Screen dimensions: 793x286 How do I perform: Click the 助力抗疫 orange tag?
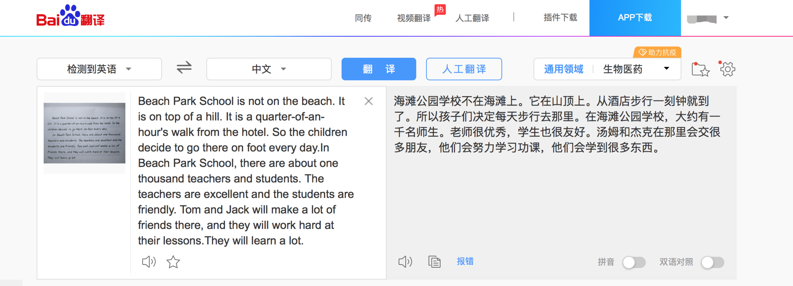point(657,52)
